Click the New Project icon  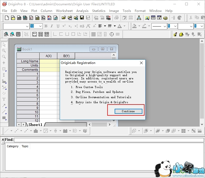click(7, 18)
